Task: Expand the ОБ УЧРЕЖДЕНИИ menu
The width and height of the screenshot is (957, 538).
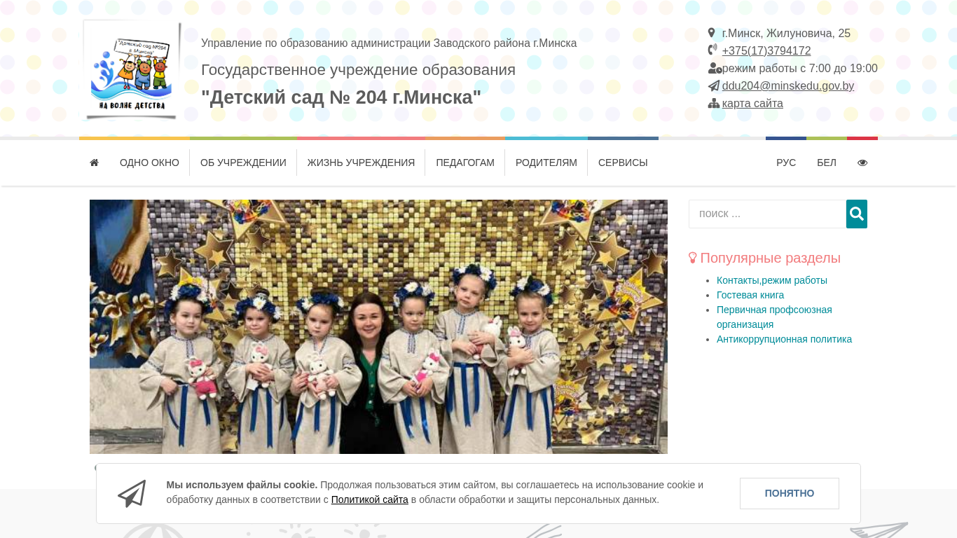Action: [243, 163]
